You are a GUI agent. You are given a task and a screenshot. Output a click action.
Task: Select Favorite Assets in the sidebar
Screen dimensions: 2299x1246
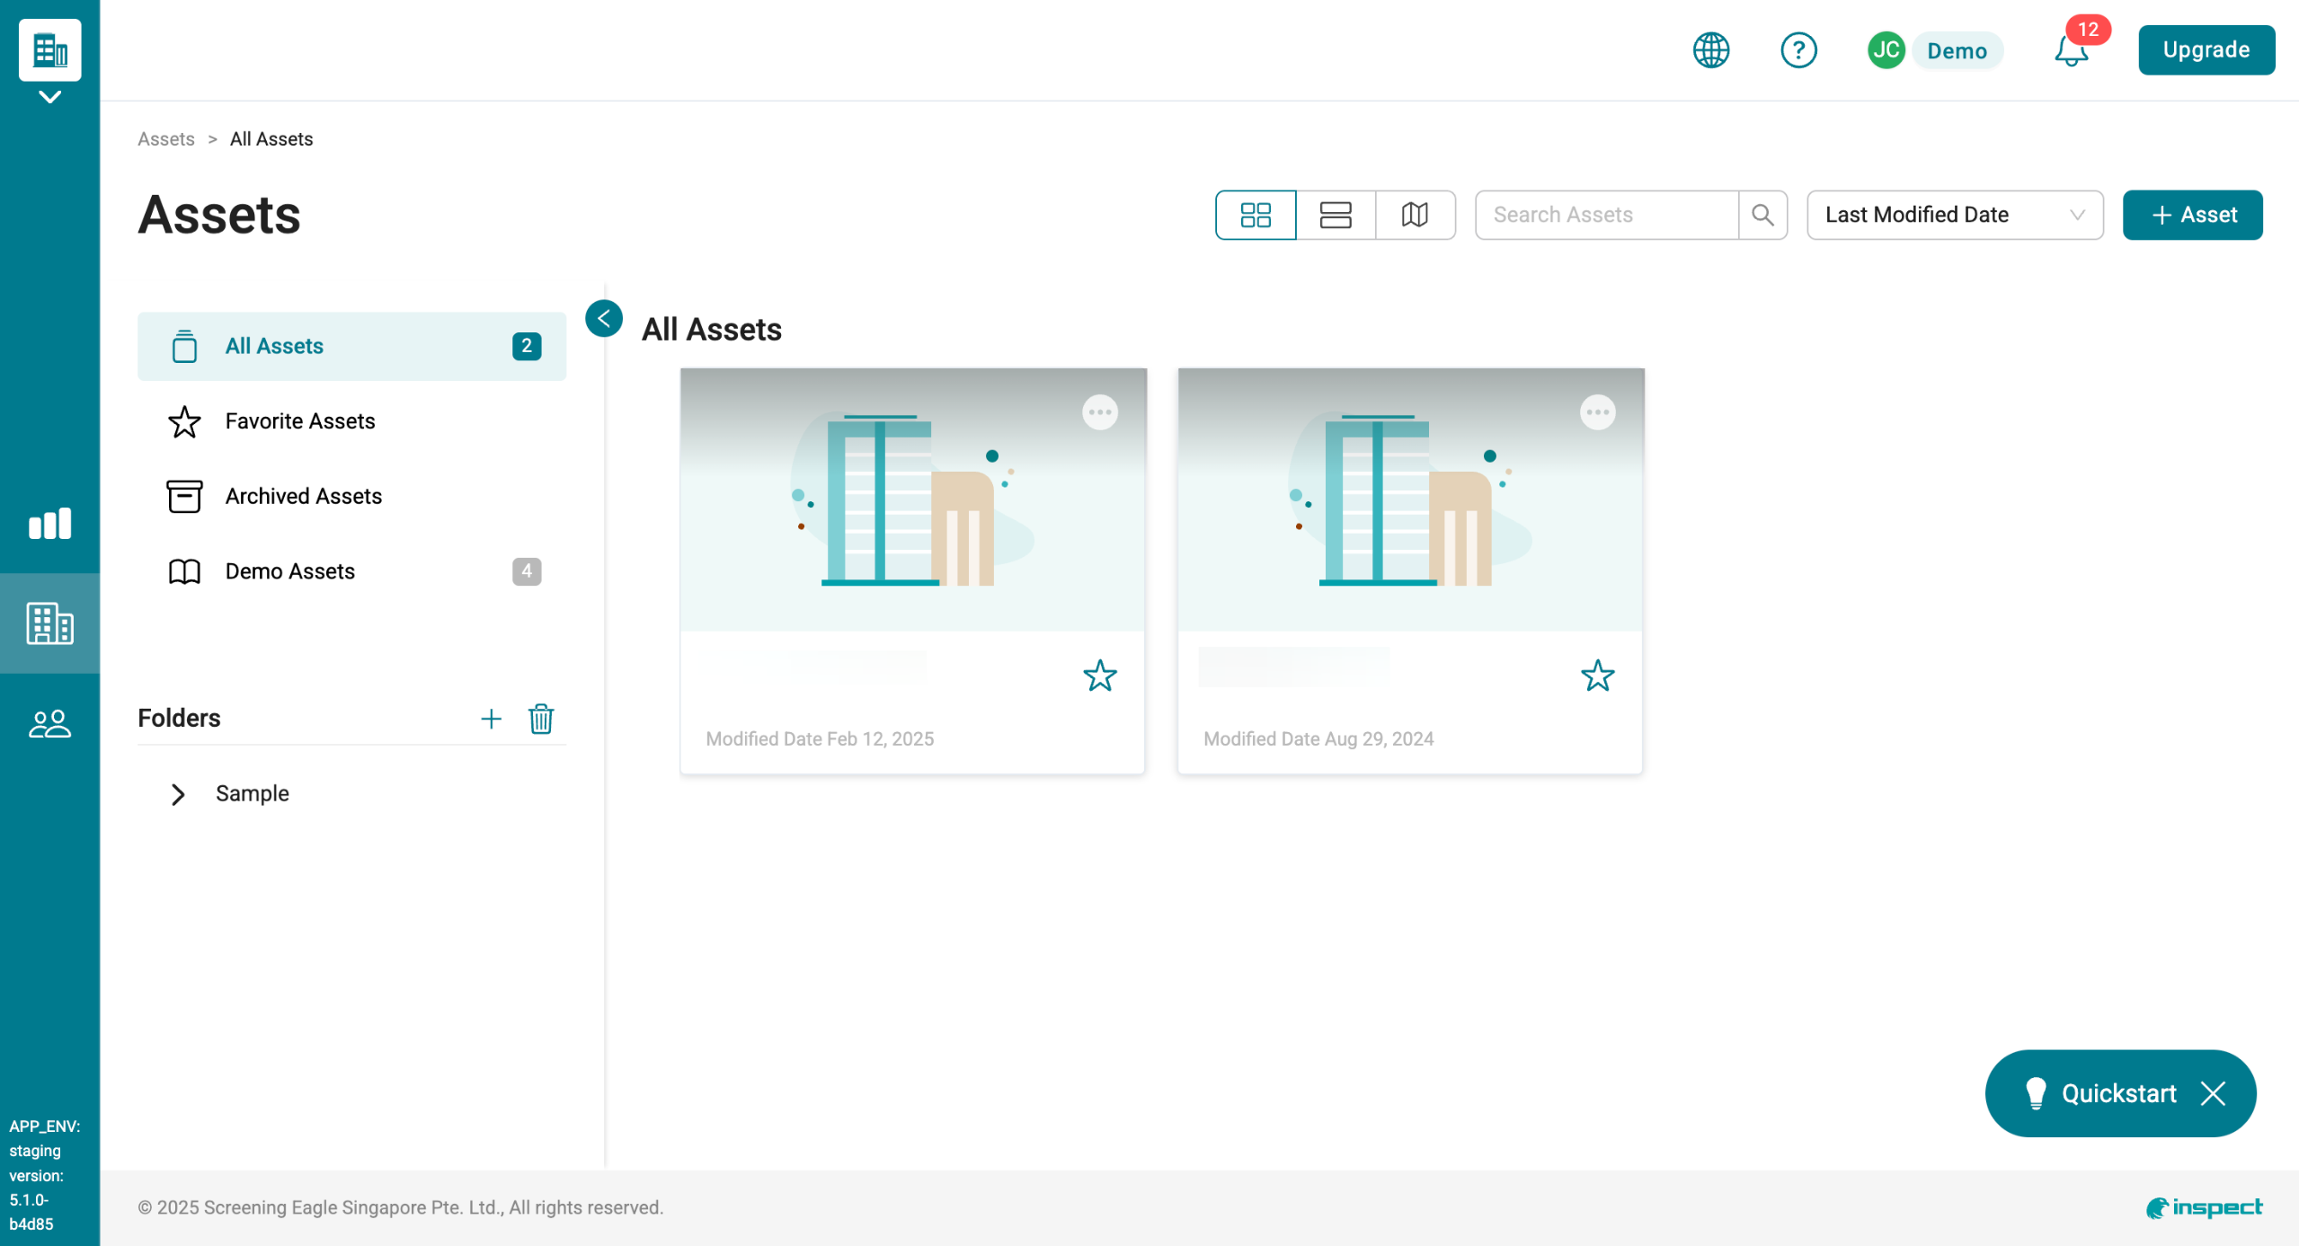[299, 421]
